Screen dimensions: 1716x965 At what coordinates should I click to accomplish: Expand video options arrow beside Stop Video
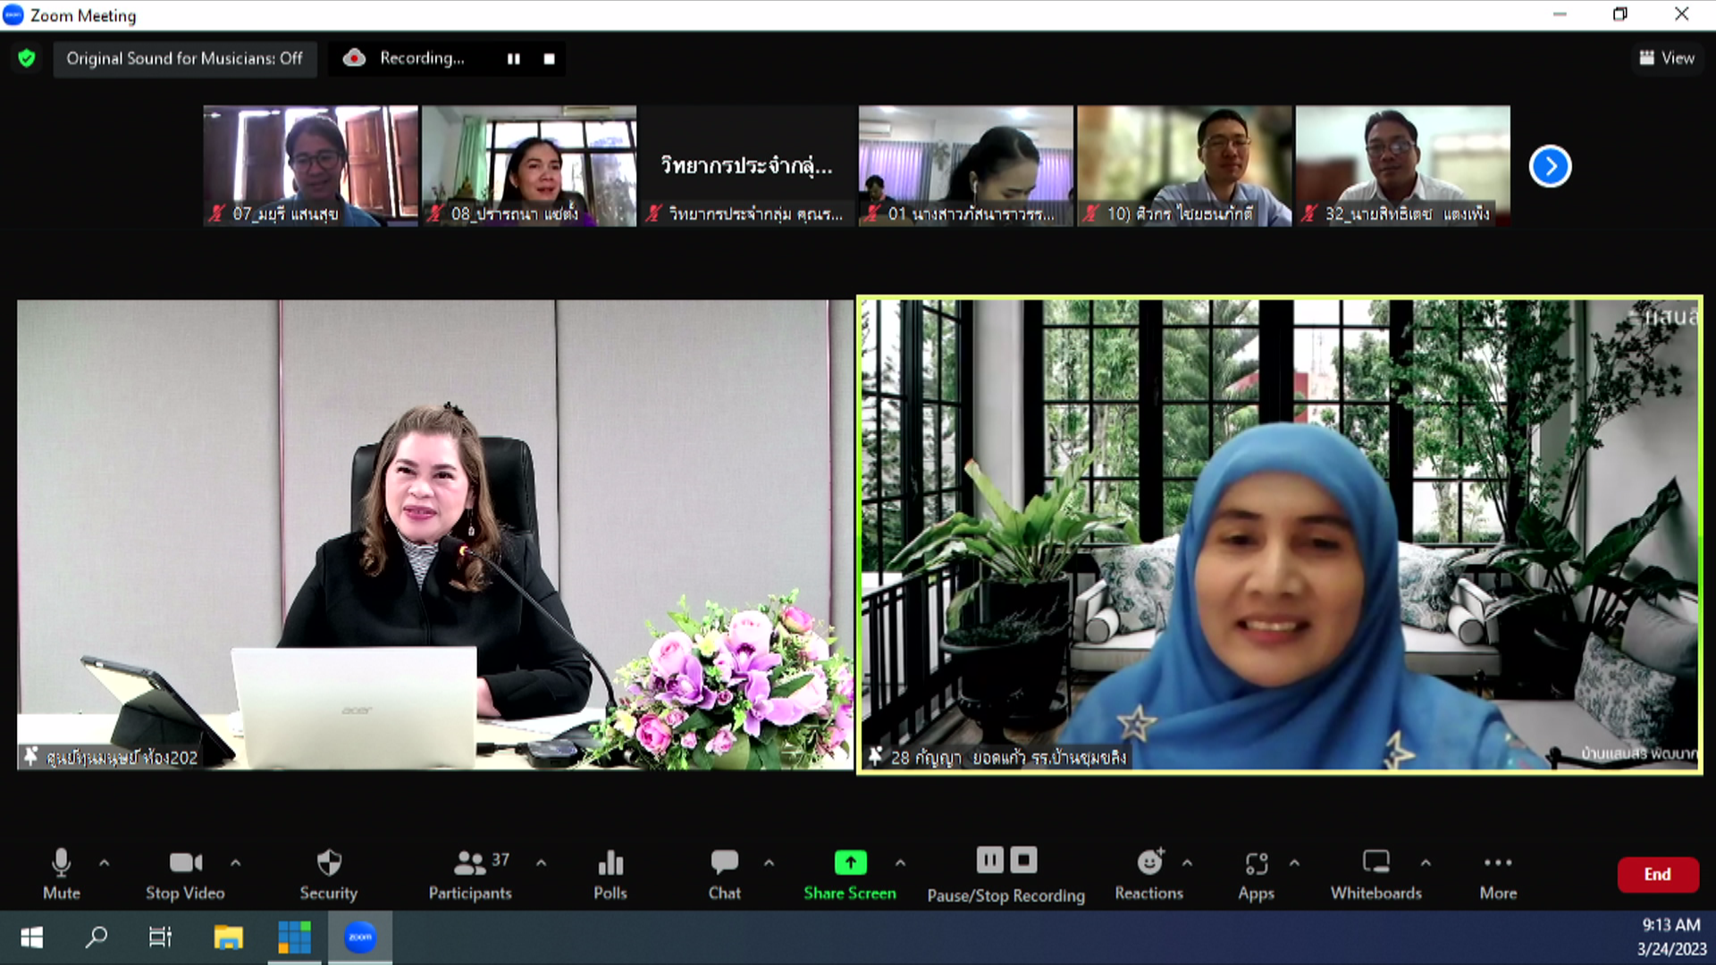pos(235,863)
